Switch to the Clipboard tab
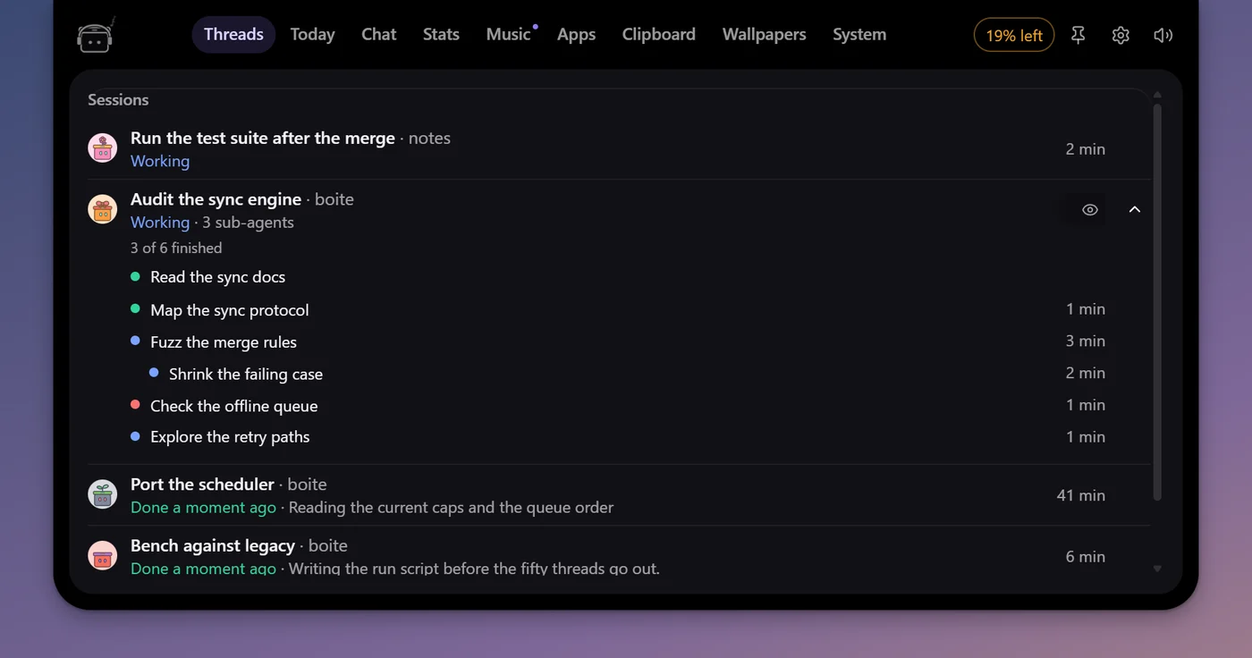Viewport: 1252px width, 658px height. (x=658, y=35)
